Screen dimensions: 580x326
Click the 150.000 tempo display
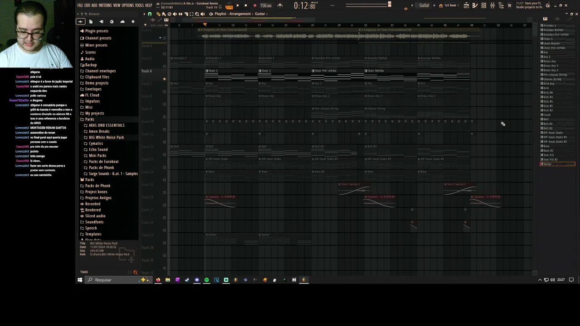coord(266,5)
